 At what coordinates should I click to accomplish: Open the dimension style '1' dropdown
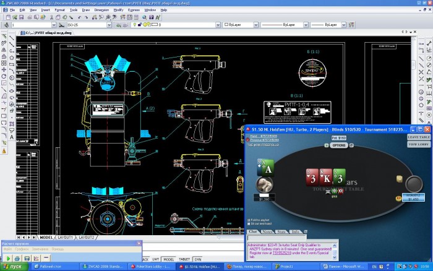tap(54, 25)
